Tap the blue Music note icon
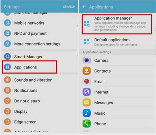 [87, 113]
